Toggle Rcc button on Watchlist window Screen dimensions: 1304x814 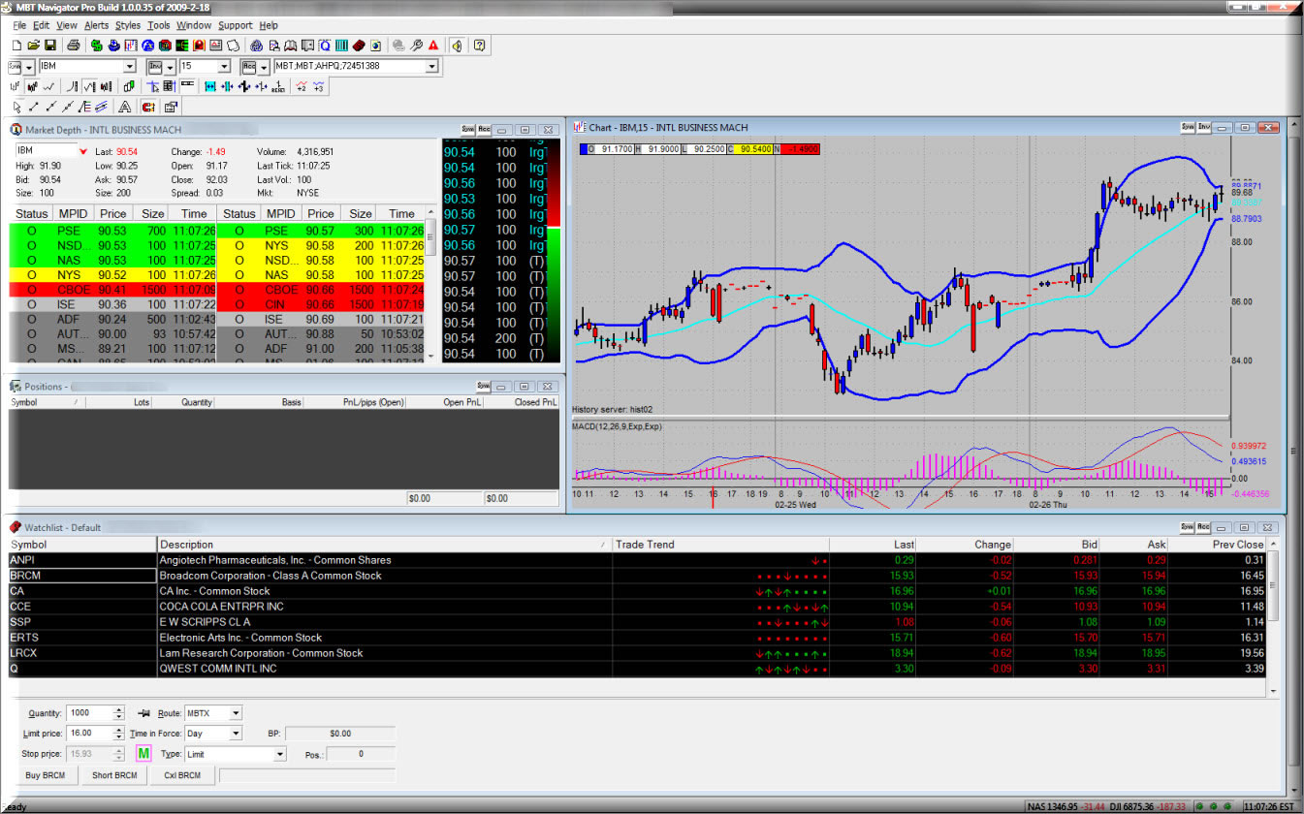(x=1204, y=526)
